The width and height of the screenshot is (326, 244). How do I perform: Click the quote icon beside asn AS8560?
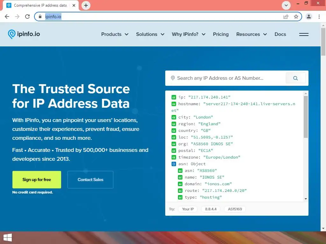pyautogui.click(x=180, y=171)
